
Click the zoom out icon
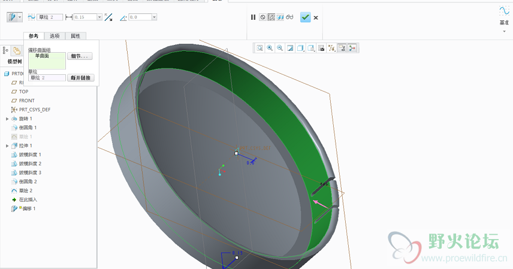tap(280, 48)
